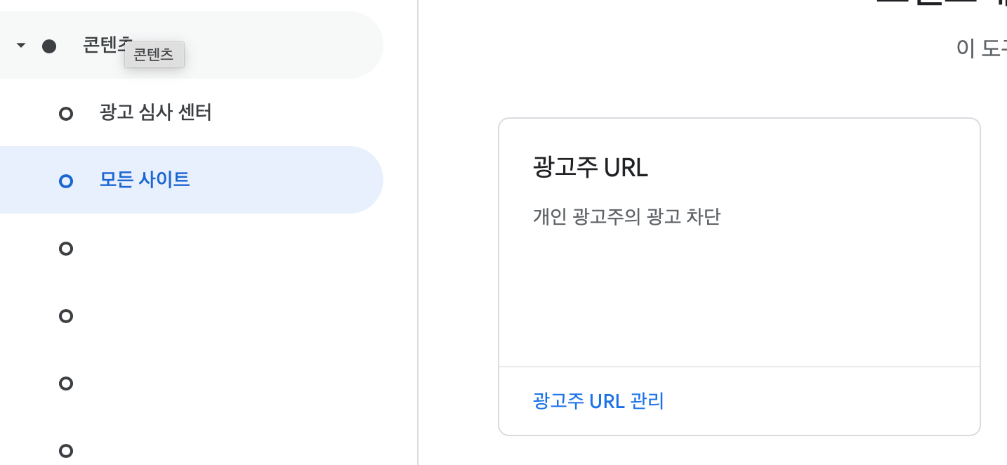Viewport: 1007px width, 465px height.
Task: Open 광고주 URL 관리
Action: tap(598, 401)
